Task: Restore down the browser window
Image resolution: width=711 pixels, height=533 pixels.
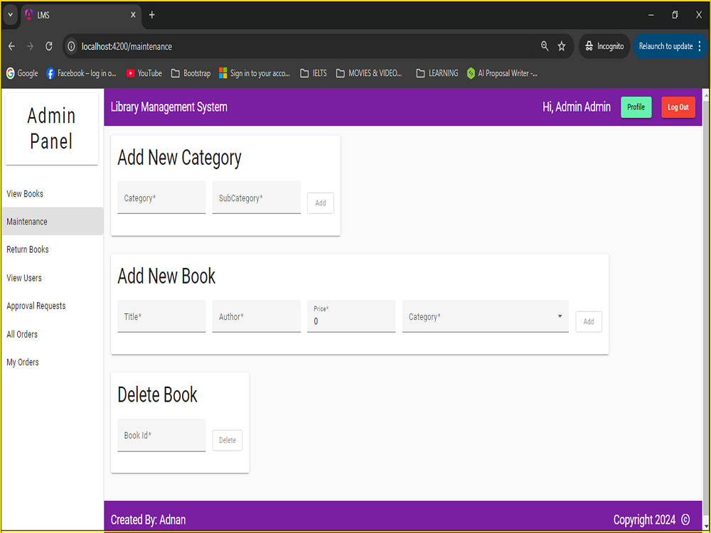Action: [x=675, y=15]
